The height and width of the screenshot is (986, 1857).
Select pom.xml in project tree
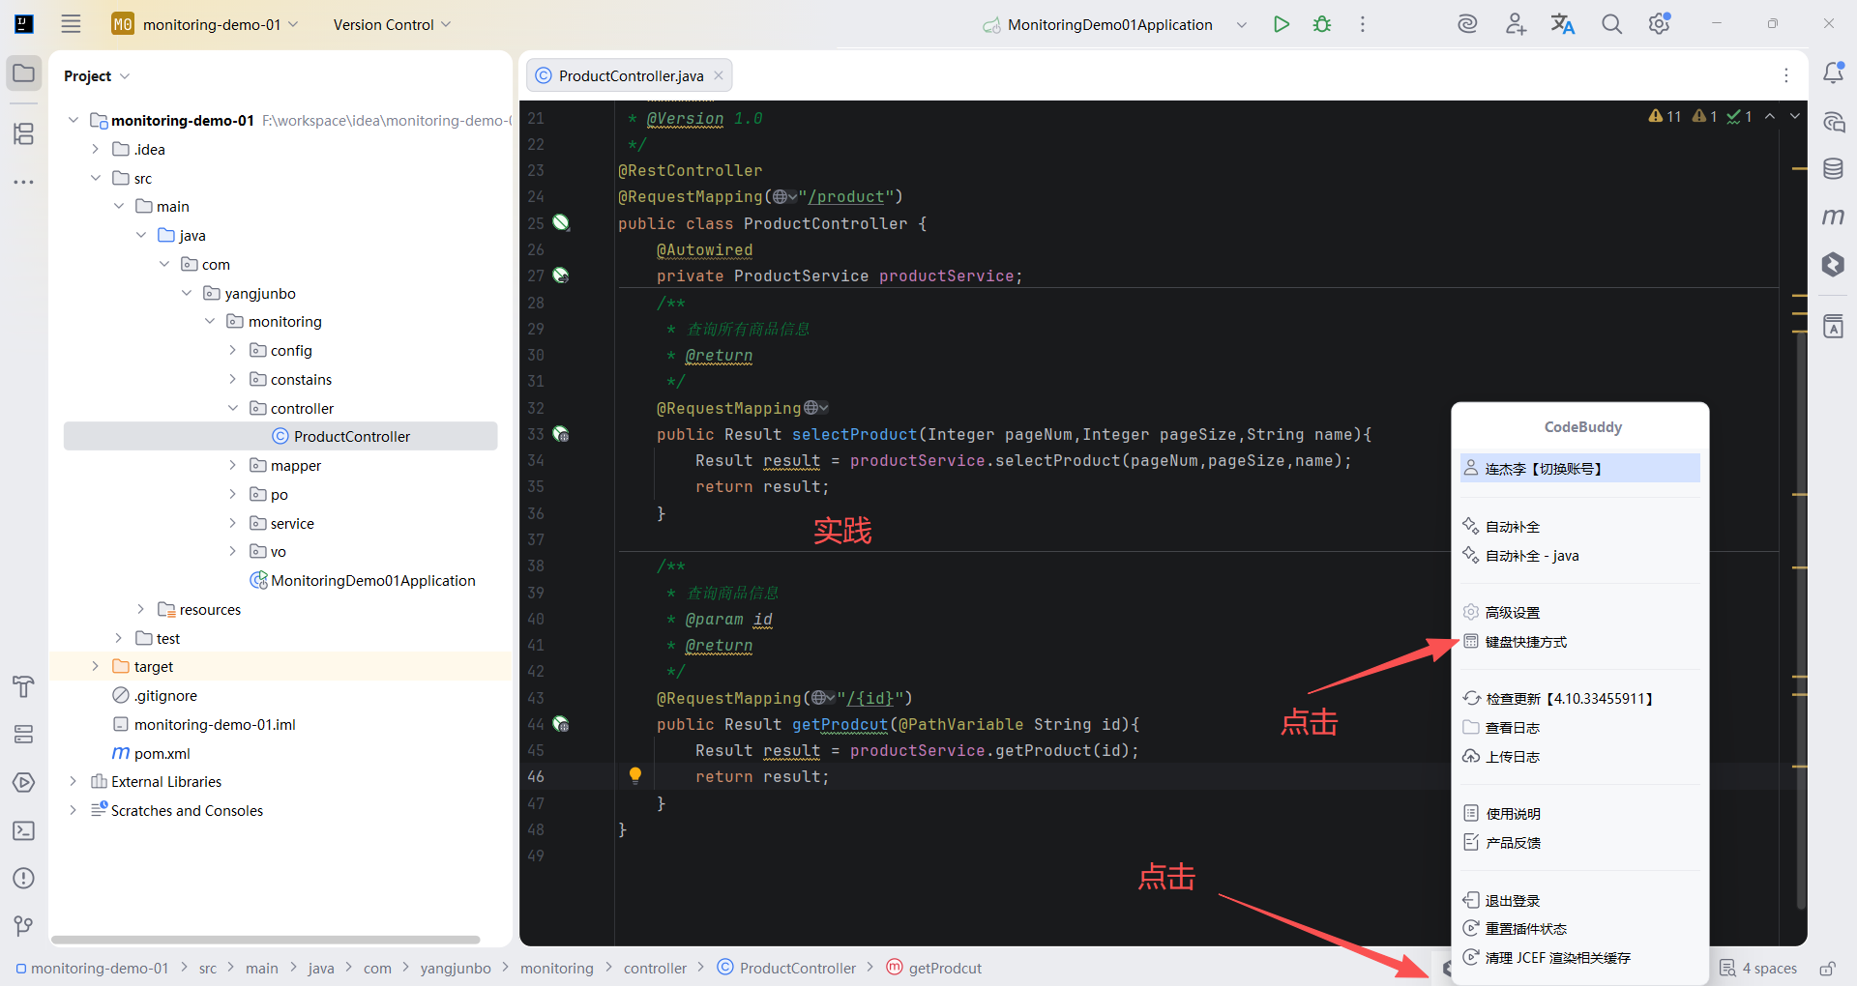(151, 753)
